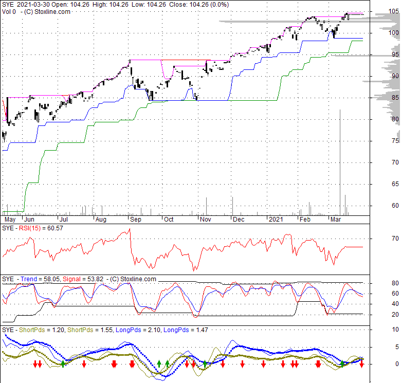Select the Aug label on the time axis
Image resolution: width=401 pixels, height=383 pixels.
coord(101,220)
